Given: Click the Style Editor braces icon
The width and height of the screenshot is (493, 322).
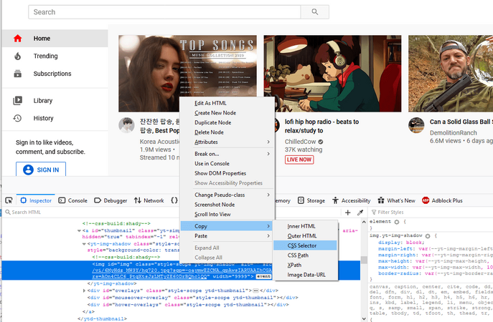Looking at the screenshot, I should tap(174, 200).
